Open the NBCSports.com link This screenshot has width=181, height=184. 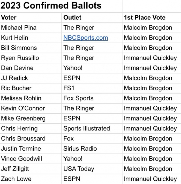coord(86,38)
